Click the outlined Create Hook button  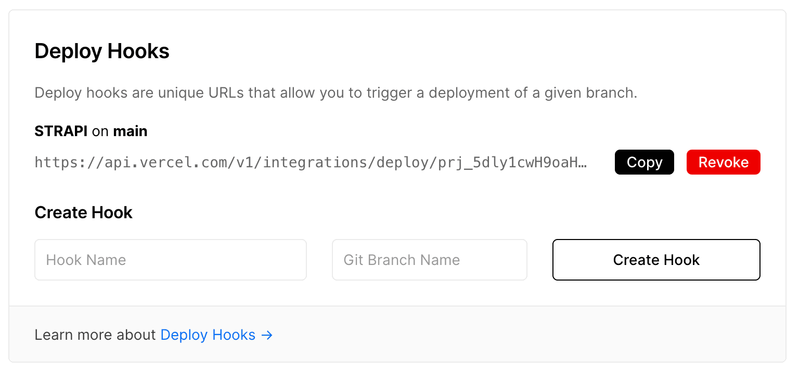[656, 260]
